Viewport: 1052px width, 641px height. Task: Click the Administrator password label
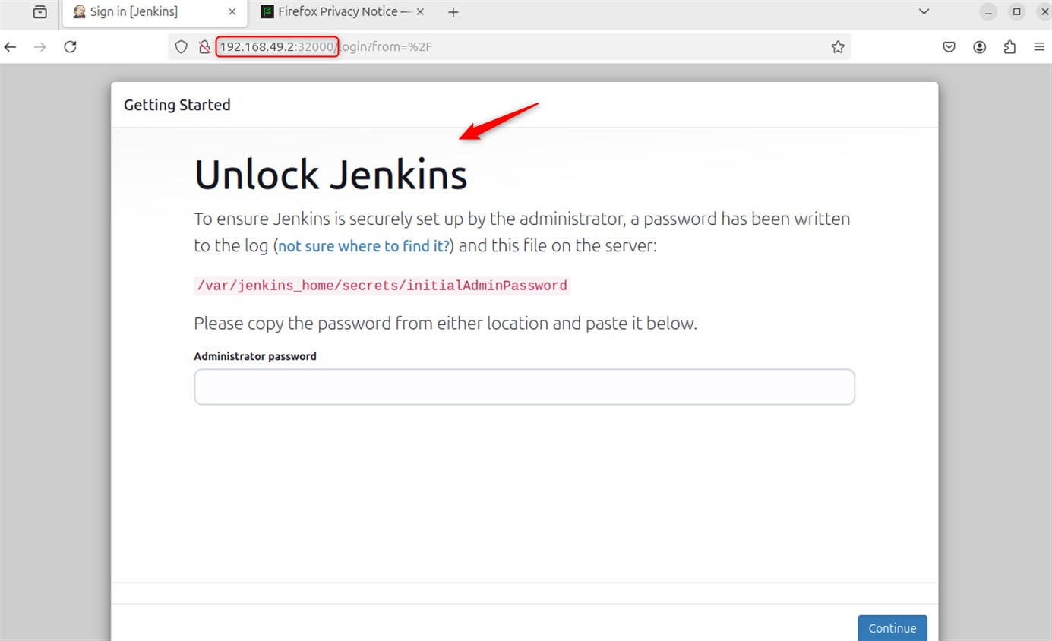click(x=255, y=356)
